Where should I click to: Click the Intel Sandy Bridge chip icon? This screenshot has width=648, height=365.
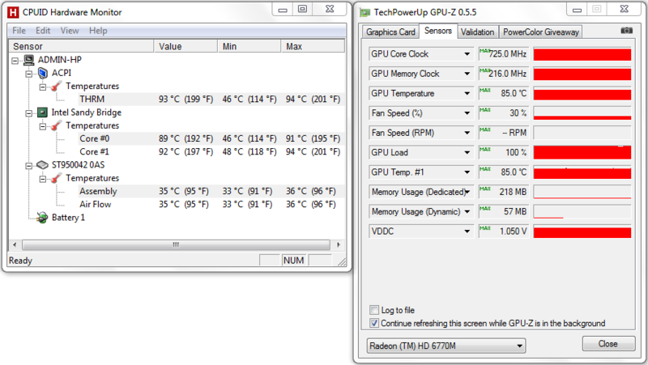coord(42,112)
